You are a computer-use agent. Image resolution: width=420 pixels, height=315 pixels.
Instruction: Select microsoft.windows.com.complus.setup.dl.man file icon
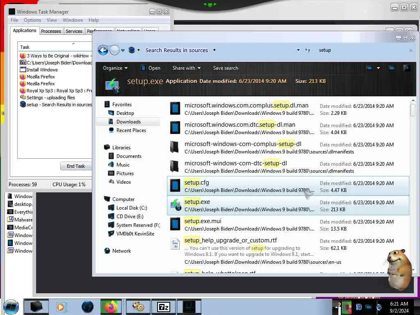click(x=175, y=108)
